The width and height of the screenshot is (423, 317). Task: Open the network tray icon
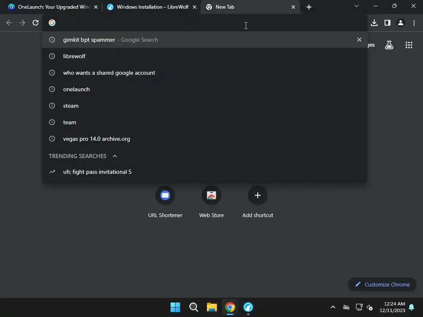tap(359, 307)
